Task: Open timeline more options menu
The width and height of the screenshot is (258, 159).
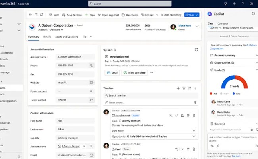Action: pyautogui.click(x=195, y=89)
